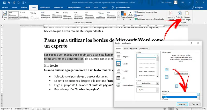Select the Ninguno border setting
This screenshot has width=207, height=110.
click(x=118, y=57)
